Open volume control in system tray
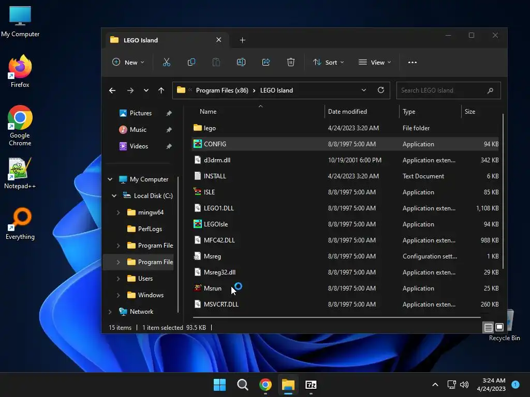This screenshot has height=397, width=530. point(464,385)
